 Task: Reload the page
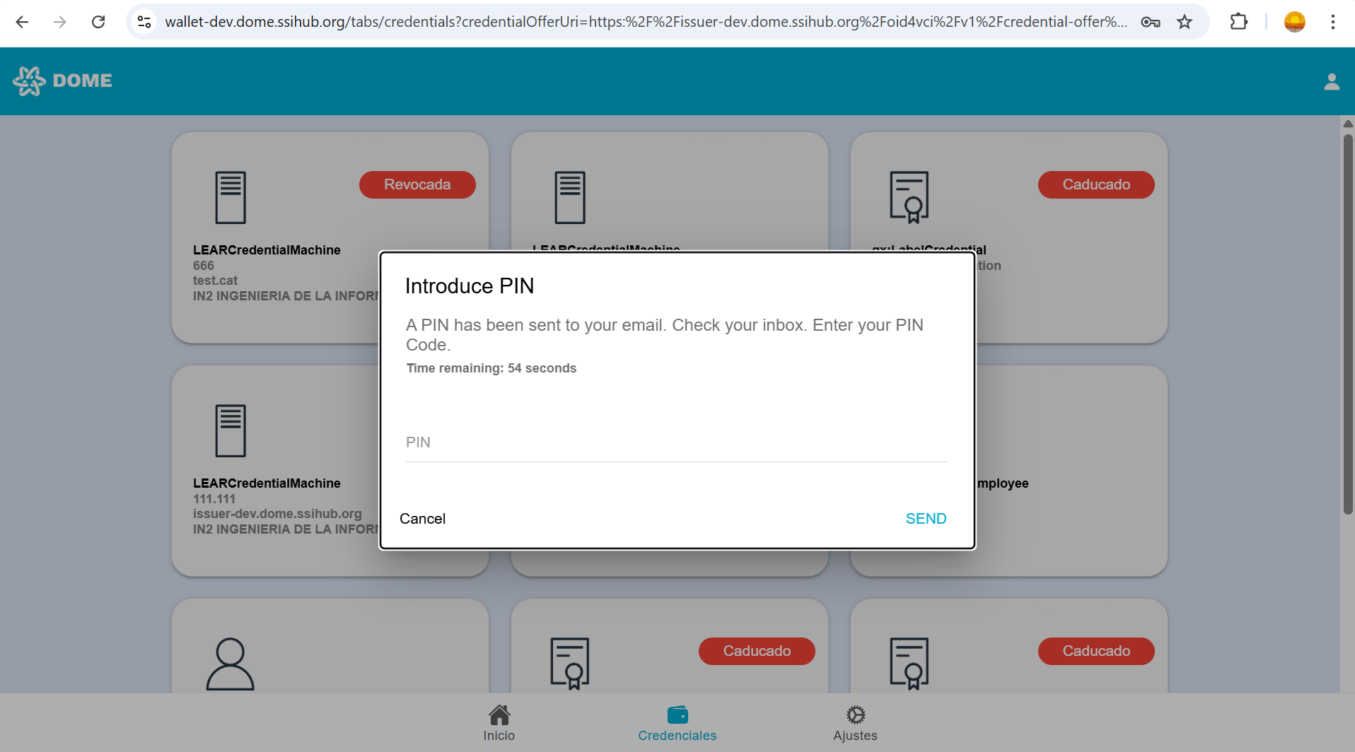98,22
